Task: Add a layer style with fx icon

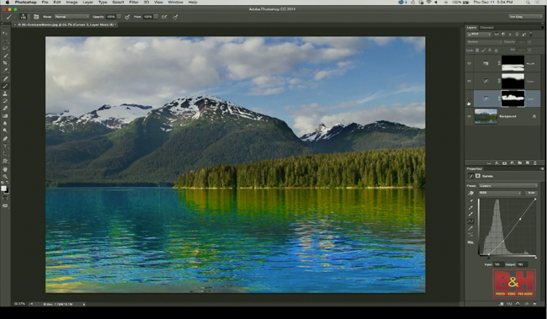Action: pyautogui.click(x=497, y=163)
